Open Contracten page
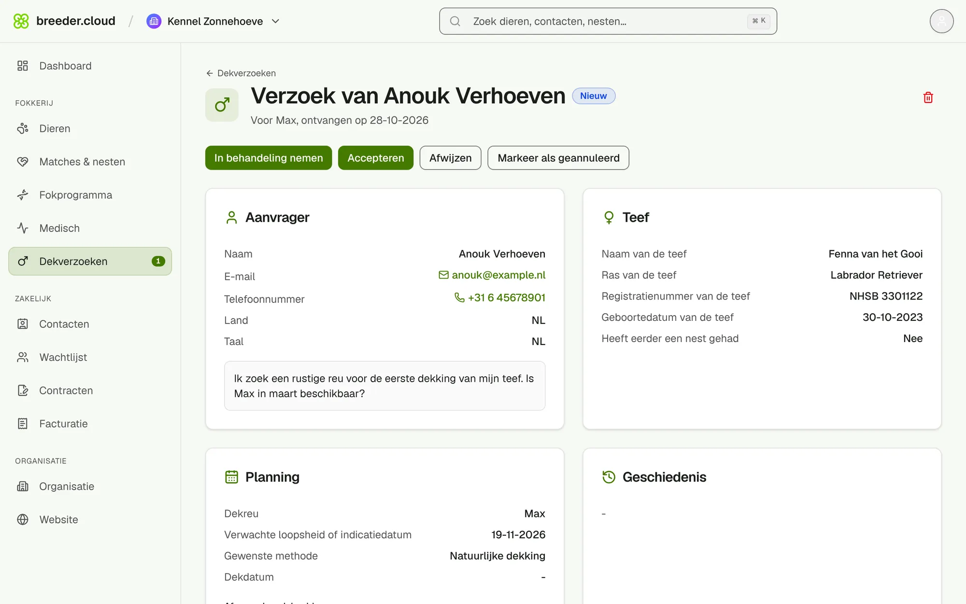Viewport: 966px width, 604px height. tap(90, 390)
